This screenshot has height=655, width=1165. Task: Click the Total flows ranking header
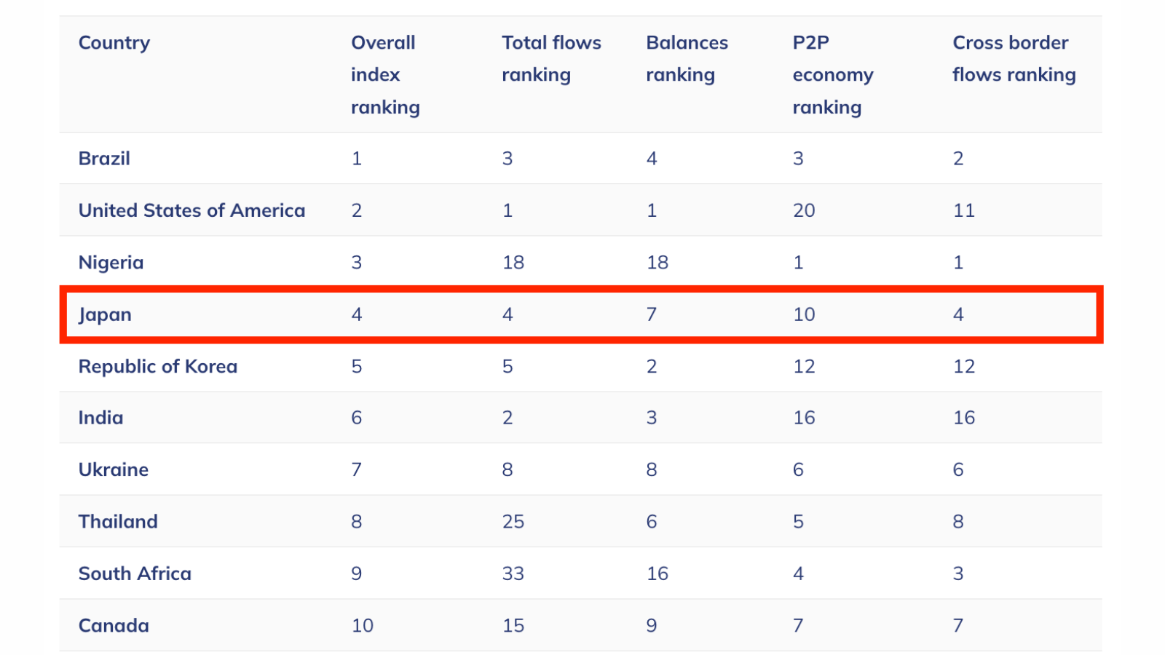[551, 59]
